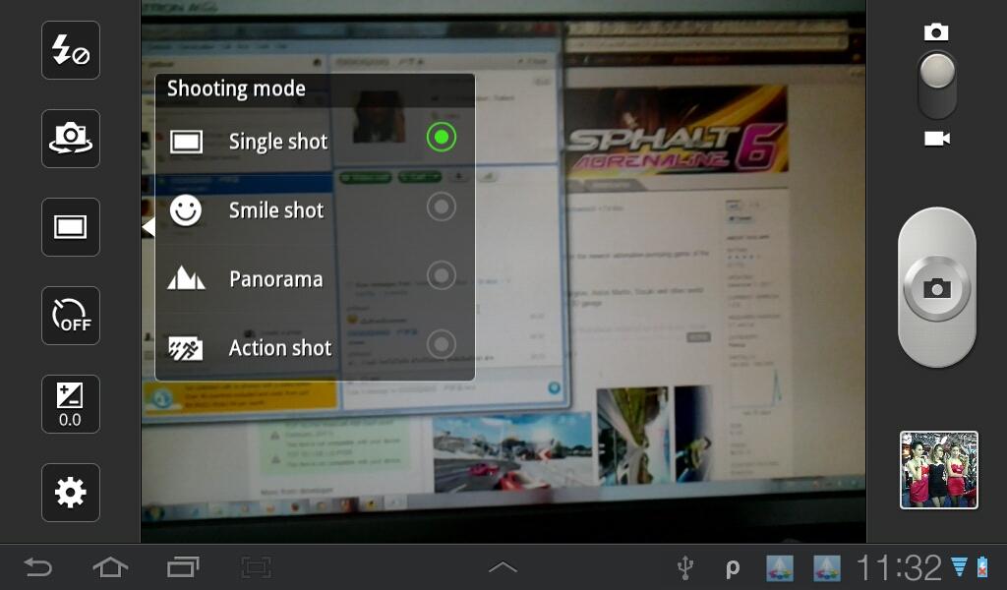The image size is (1007, 590).
Task: Open exposure value 0.0 setting
Action: tap(71, 404)
